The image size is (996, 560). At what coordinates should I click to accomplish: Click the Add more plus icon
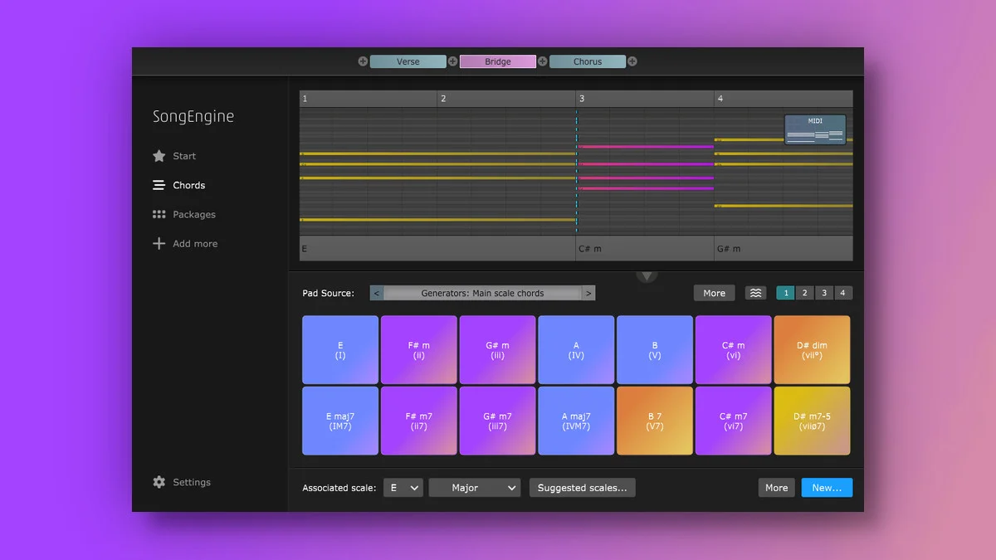[159, 244]
